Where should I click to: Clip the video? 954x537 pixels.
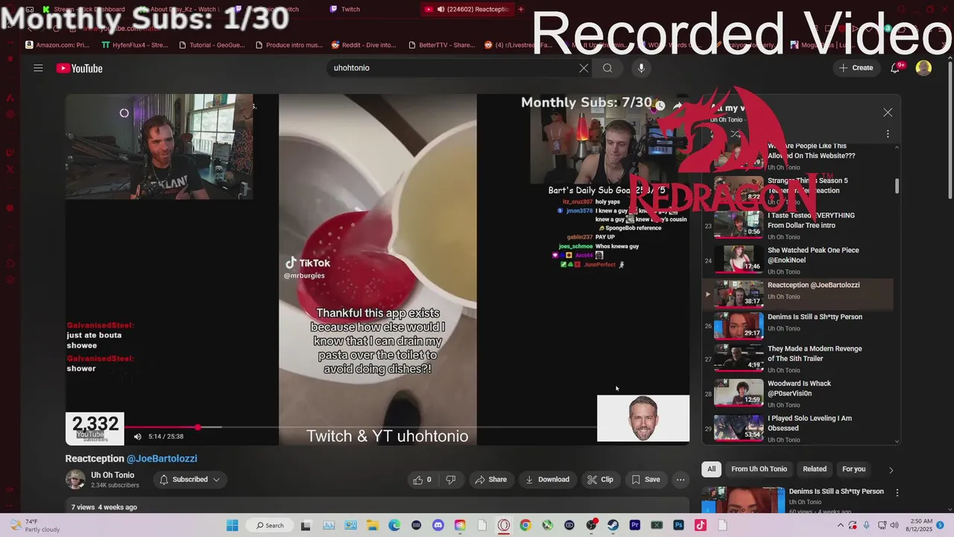click(600, 480)
